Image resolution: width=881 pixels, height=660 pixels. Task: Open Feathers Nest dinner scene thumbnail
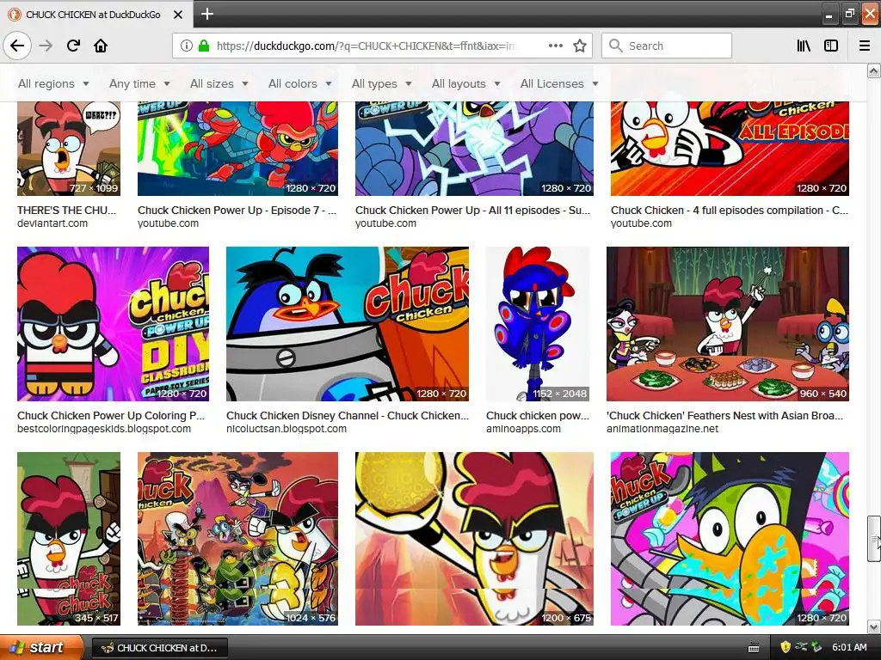728,324
